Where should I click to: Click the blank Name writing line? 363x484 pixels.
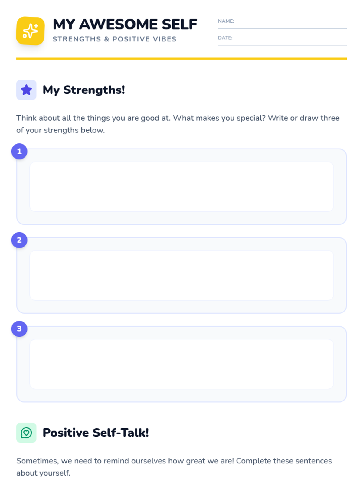pyautogui.click(x=290, y=24)
